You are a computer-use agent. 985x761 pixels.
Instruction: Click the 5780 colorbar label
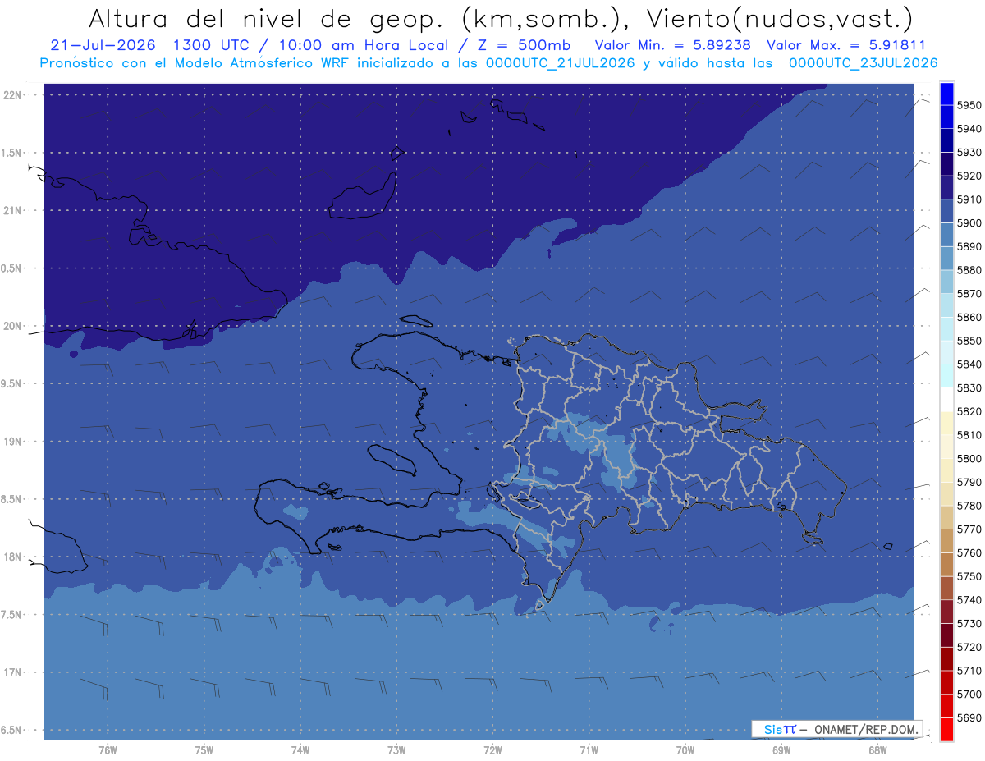969,506
